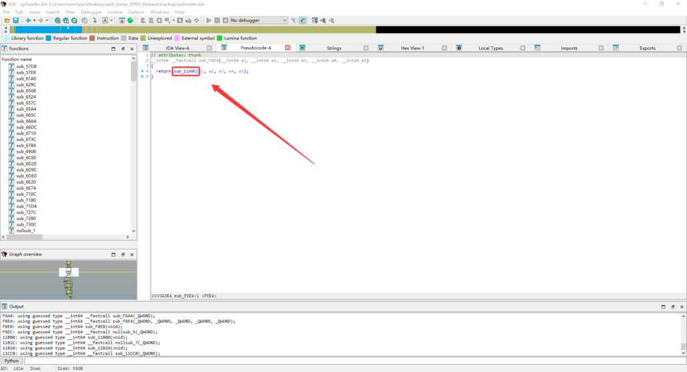The height and width of the screenshot is (372, 687).
Task: Toggle breakpoint dot on line 5
Action: click(142, 76)
